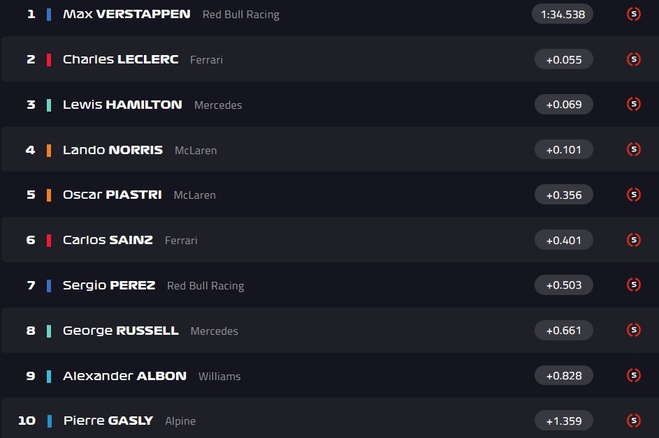Click the red color bar beside Carlos Sainz
The image size is (659, 438).
(x=49, y=240)
